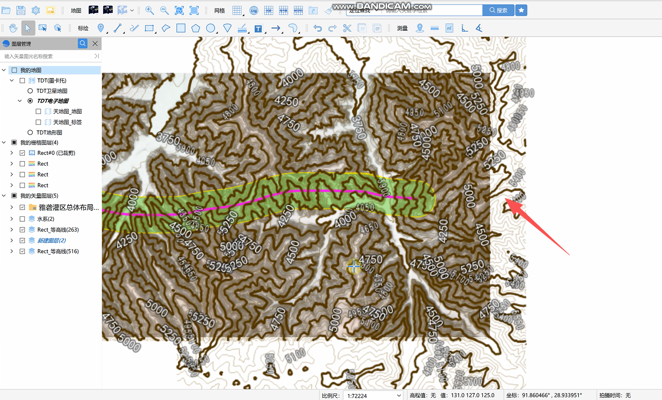Open the 定位查找 search type dropdown

pos(363,10)
